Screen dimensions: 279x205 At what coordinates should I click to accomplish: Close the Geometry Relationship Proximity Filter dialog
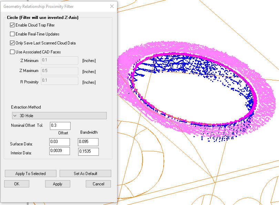pos(112,6)
